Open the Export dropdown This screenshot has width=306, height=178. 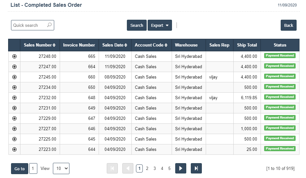(x=160, y=26)
